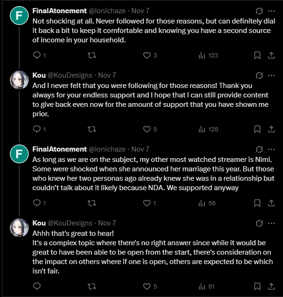Reply to Kou's 'endless support' post
This screenshot has width=283, height=297.
click(37, 129)
